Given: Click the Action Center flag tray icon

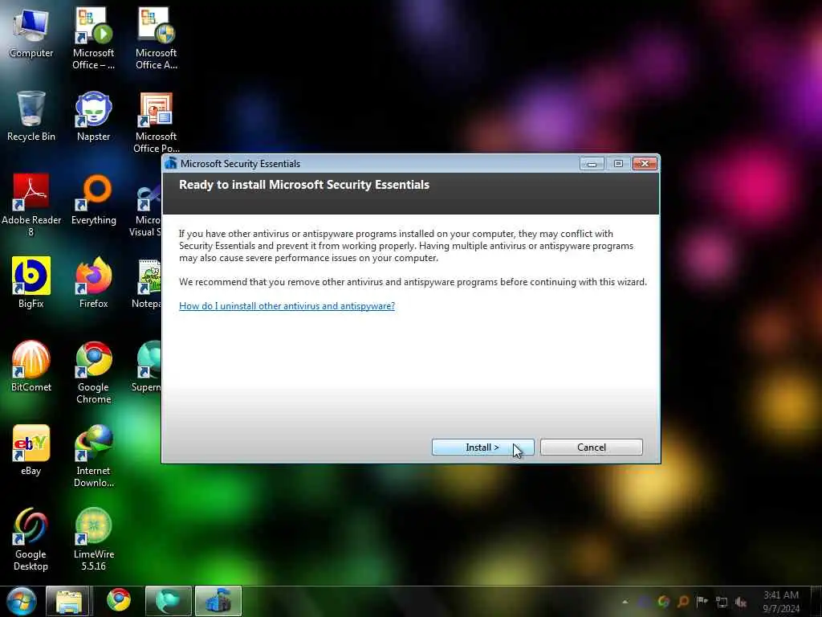Looking at the screenshot, I should tap(702, 602).
